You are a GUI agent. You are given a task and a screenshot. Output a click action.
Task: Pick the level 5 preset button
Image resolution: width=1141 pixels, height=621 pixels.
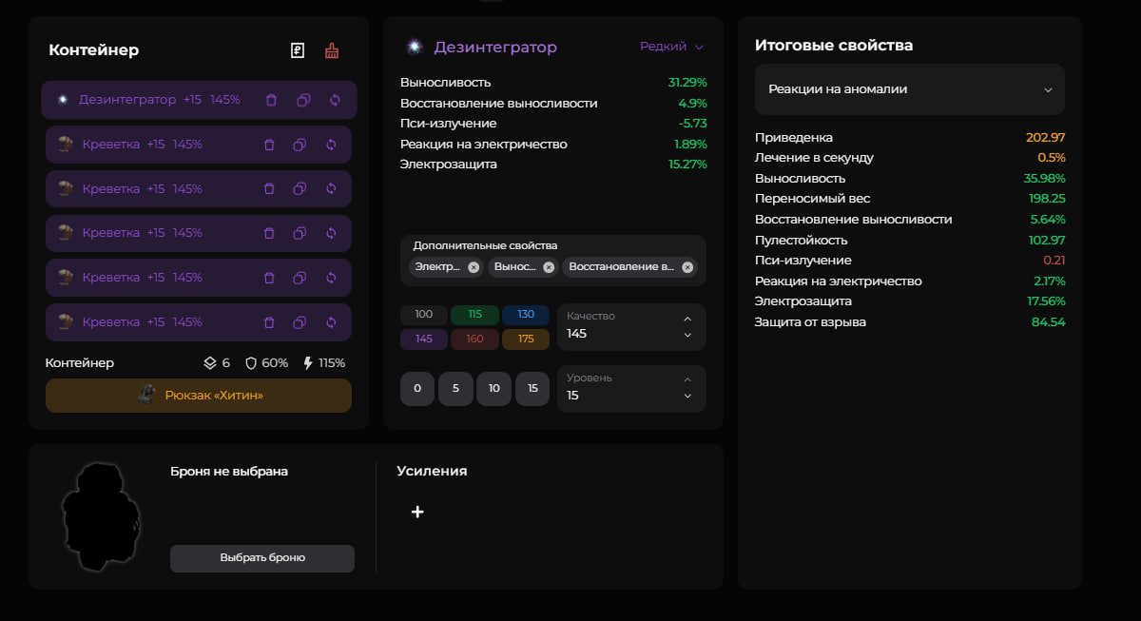click(x=455, y=389)
